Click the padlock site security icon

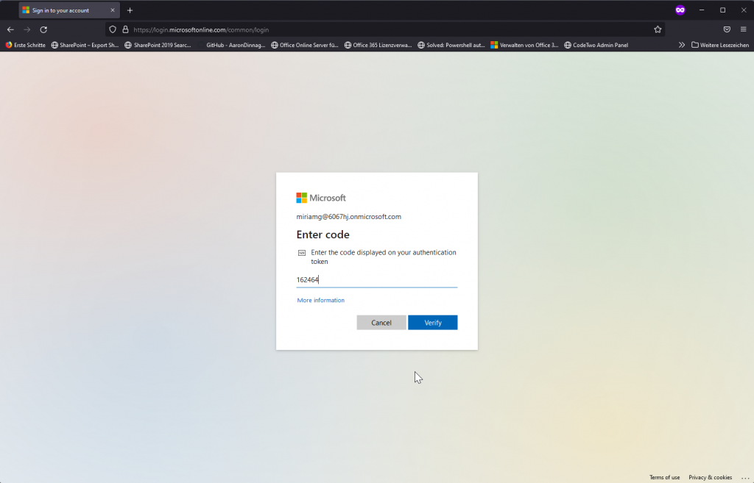pyautogui.click(x=125, y=29)
